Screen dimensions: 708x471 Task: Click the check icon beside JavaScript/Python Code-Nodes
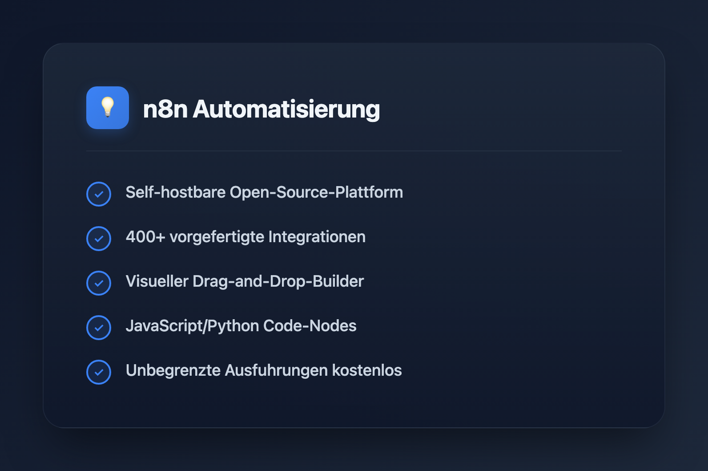[99, 328]
